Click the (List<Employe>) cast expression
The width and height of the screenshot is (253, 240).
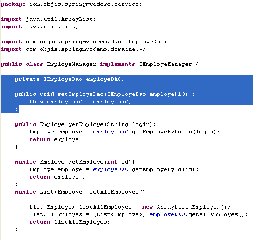[119, 215]
